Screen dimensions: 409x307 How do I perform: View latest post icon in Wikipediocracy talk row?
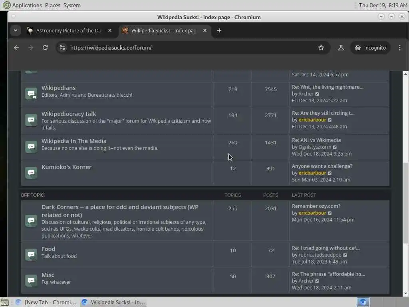[330, 120]
